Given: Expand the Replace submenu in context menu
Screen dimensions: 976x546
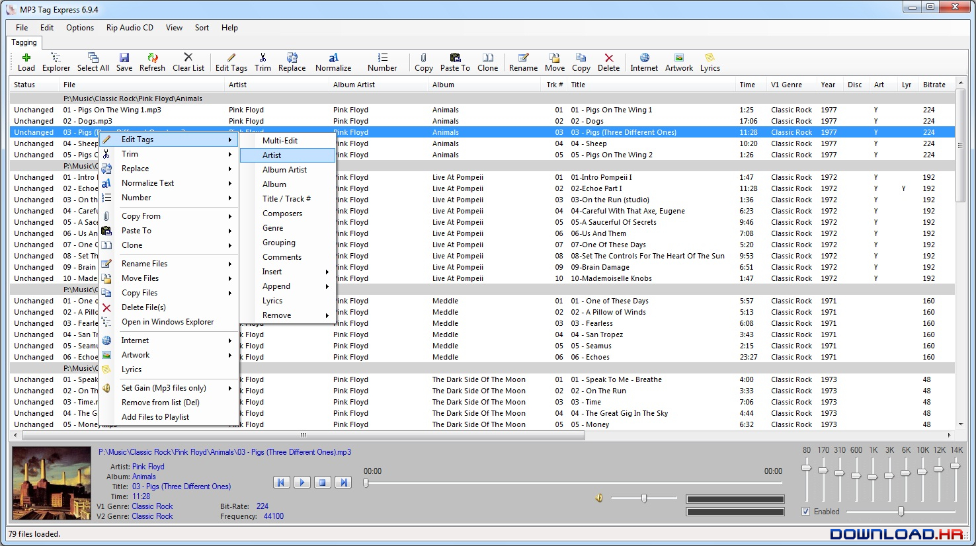Looking at the screenshot, I should (x=169, y=169).
